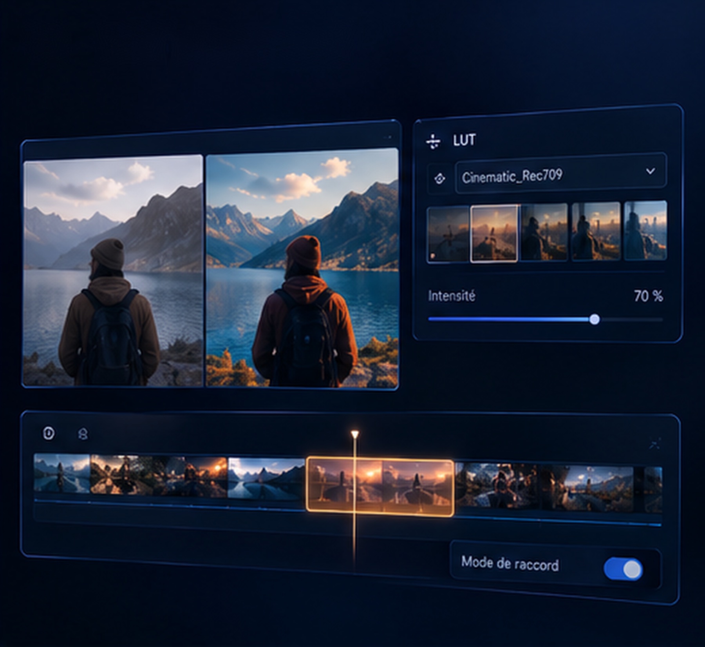The height and width of the screenshot is (647, 705).
Task: Select the orange highlighted timeline clip
Action: (380, 486)
